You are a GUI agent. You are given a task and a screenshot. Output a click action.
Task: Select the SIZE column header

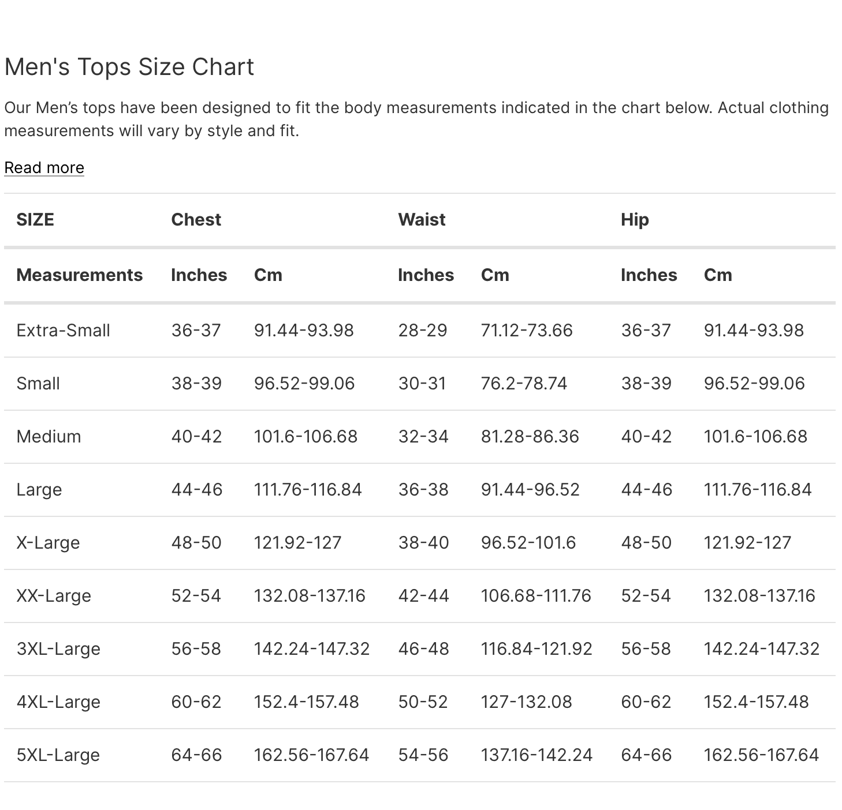coord(35,220)
